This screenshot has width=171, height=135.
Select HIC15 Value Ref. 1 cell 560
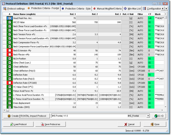63,22
